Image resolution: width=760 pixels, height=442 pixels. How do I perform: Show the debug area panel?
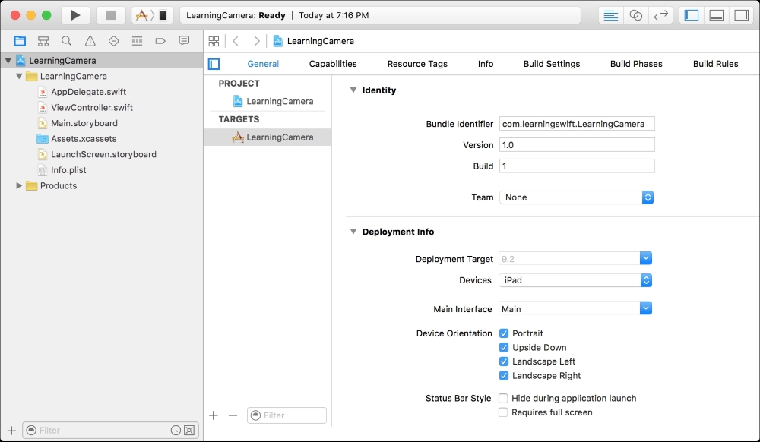point(715,14)
